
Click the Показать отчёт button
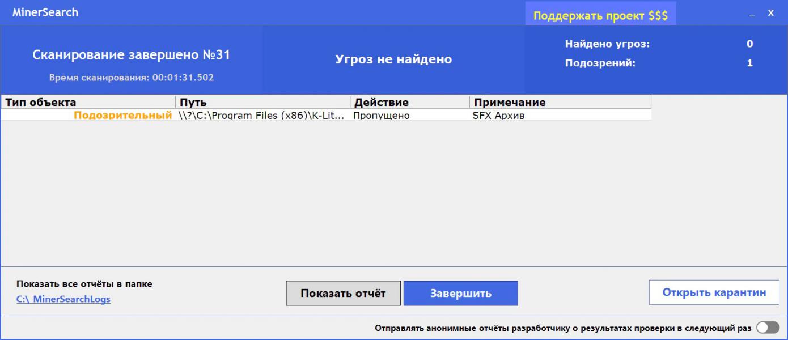(343, 293)
